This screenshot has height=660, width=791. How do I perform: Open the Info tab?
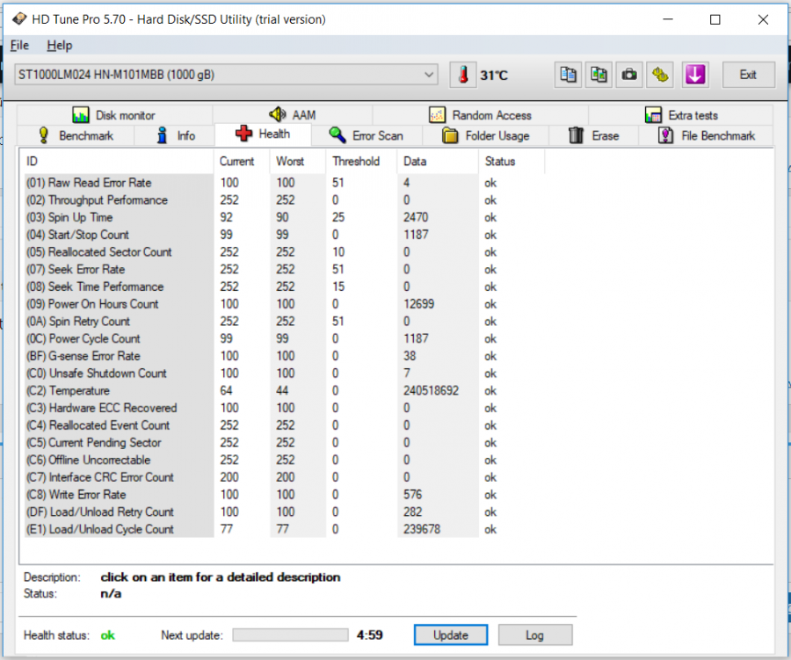[x=175, y=135]
